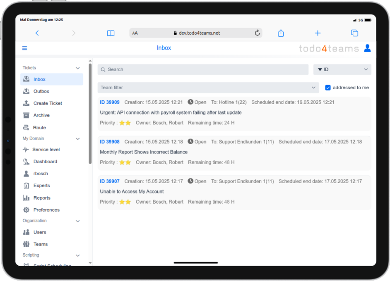
Task: Select Outbox in the sidebar
Action: 51,91
